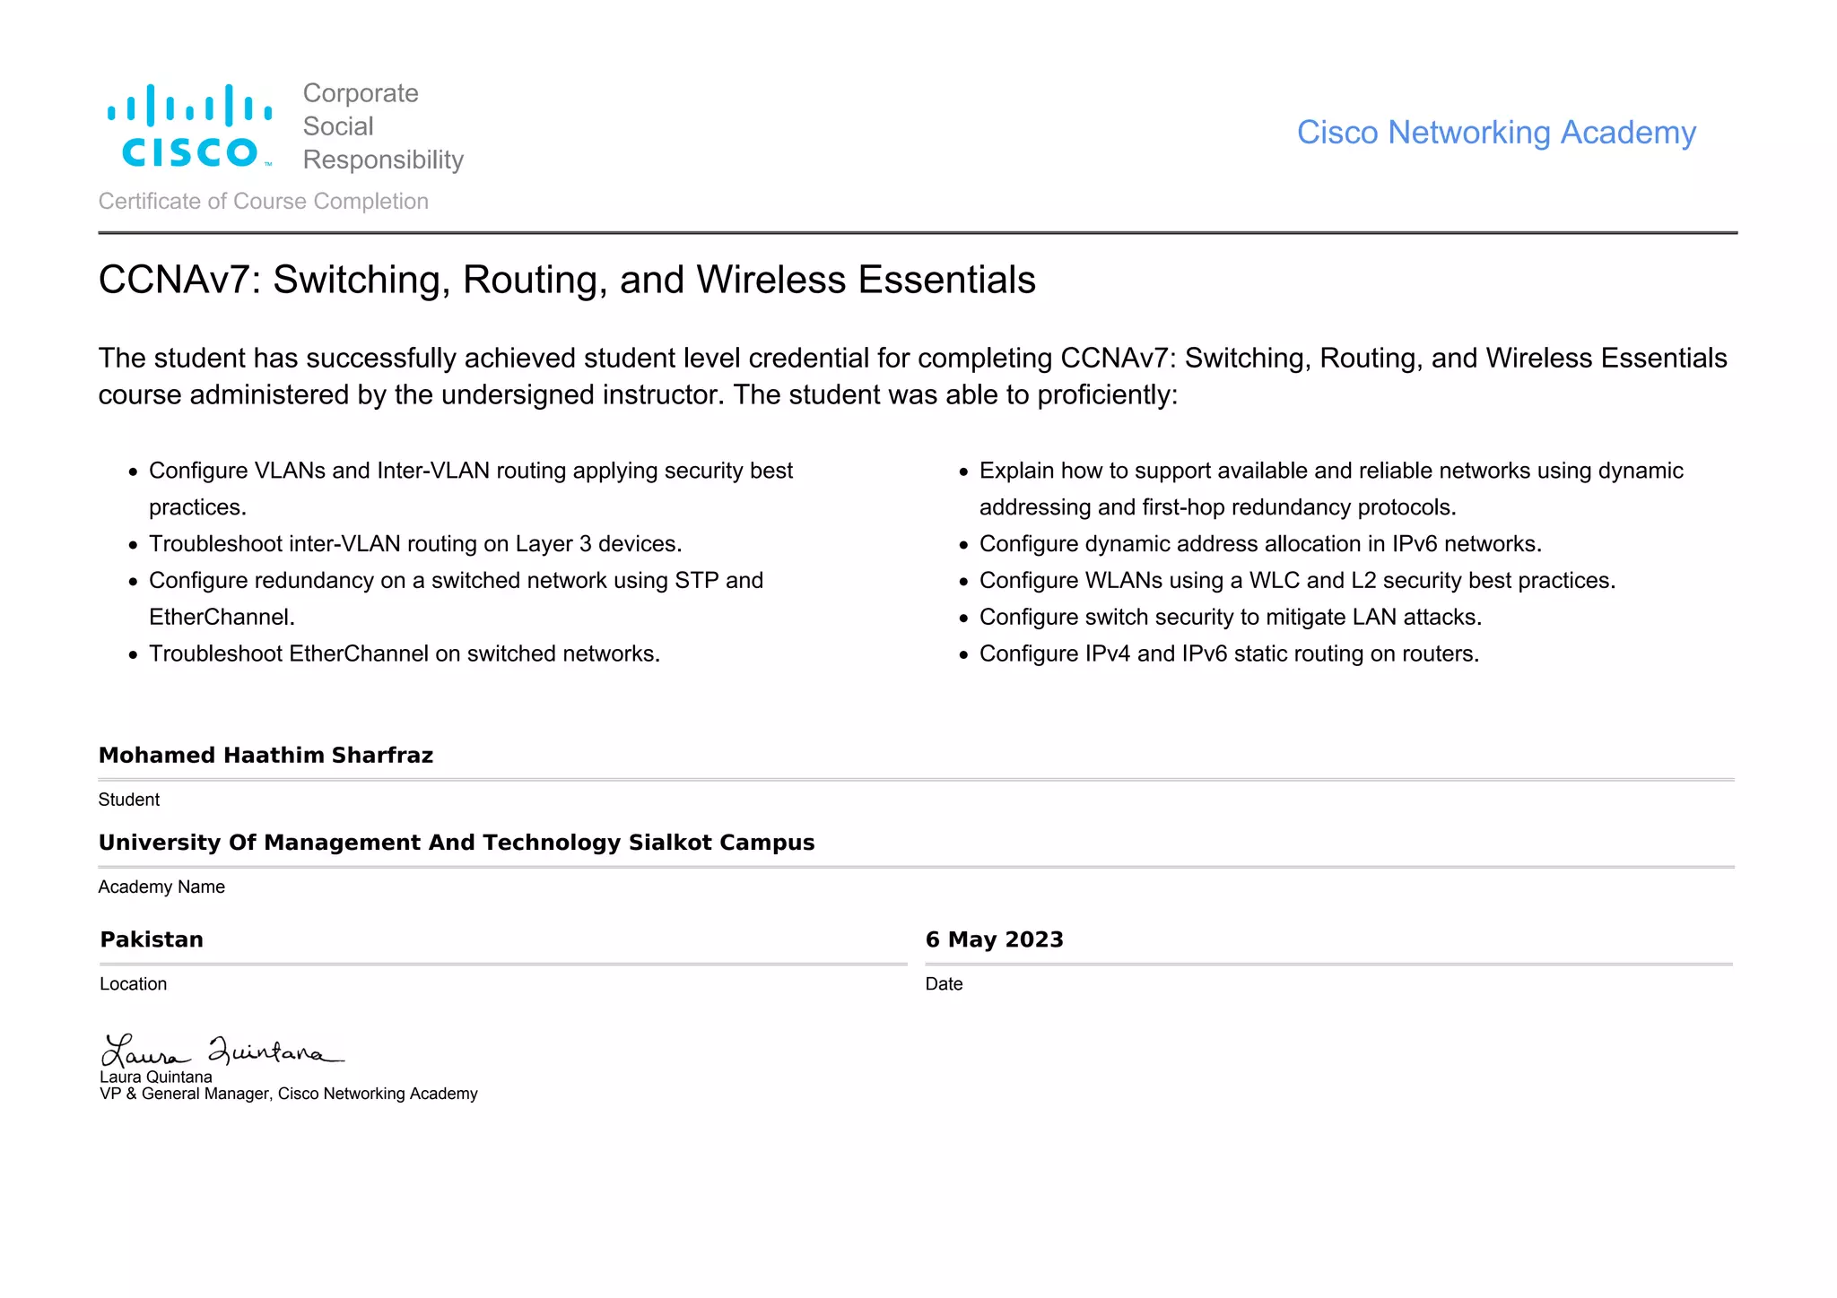Click the 6 May 2023 date value
This screenshot has height=1298, width=1837.
[994, 939]
